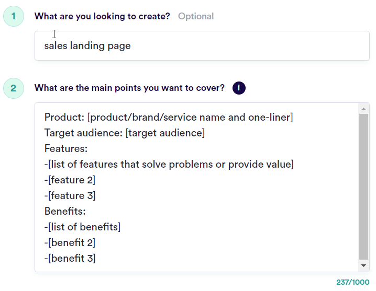This screenshot has width=376, height=291.
Task: Click the info icon beside main points question
Action: (239, 88)
